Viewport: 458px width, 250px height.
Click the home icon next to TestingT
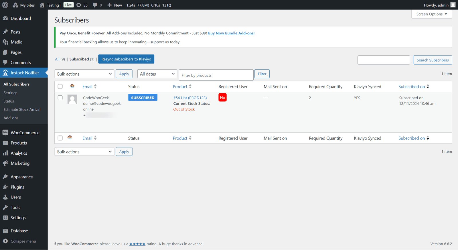42,5
